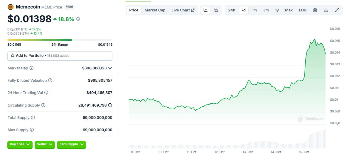349x154 pixels.
Task: Select the 1y time range
Action: 277,10
